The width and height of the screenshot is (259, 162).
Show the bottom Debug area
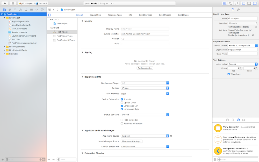point(249,3)
